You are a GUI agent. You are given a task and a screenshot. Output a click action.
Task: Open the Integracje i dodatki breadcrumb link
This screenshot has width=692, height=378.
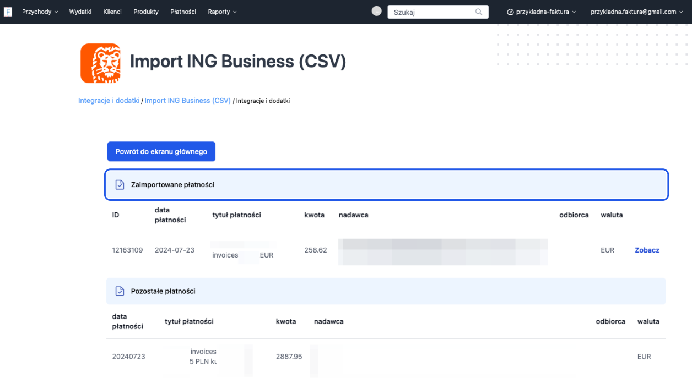tap(109, 101)
